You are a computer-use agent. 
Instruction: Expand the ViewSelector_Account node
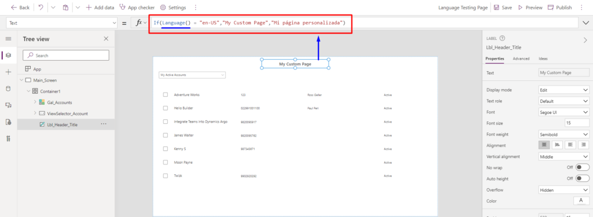35,113
